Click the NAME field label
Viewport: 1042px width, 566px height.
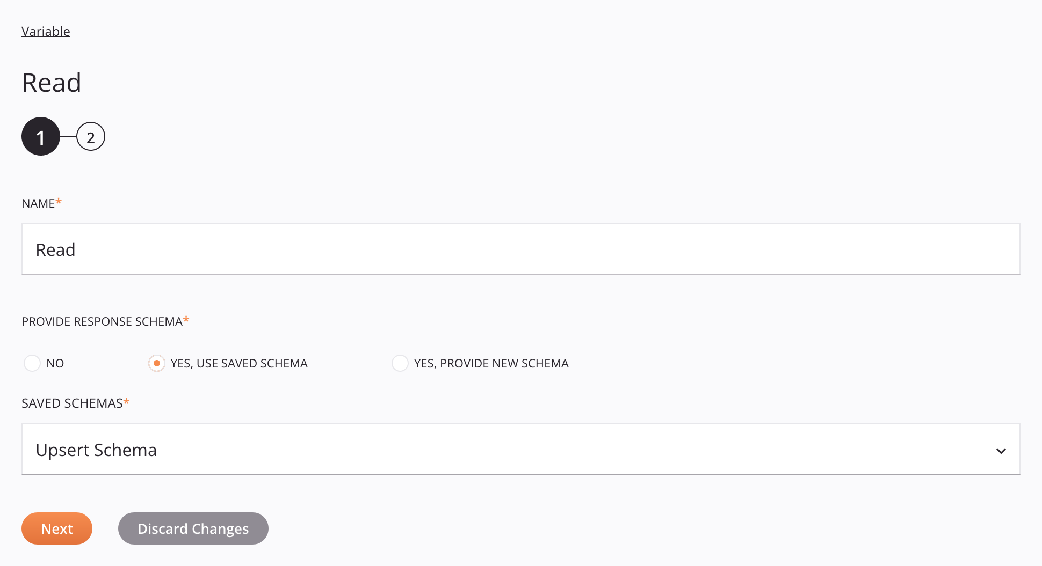[39, 204]
